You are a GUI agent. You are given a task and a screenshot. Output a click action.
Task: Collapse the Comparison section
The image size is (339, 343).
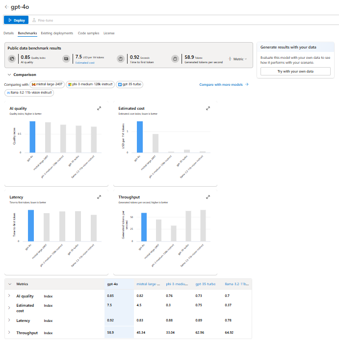(9, 74)
